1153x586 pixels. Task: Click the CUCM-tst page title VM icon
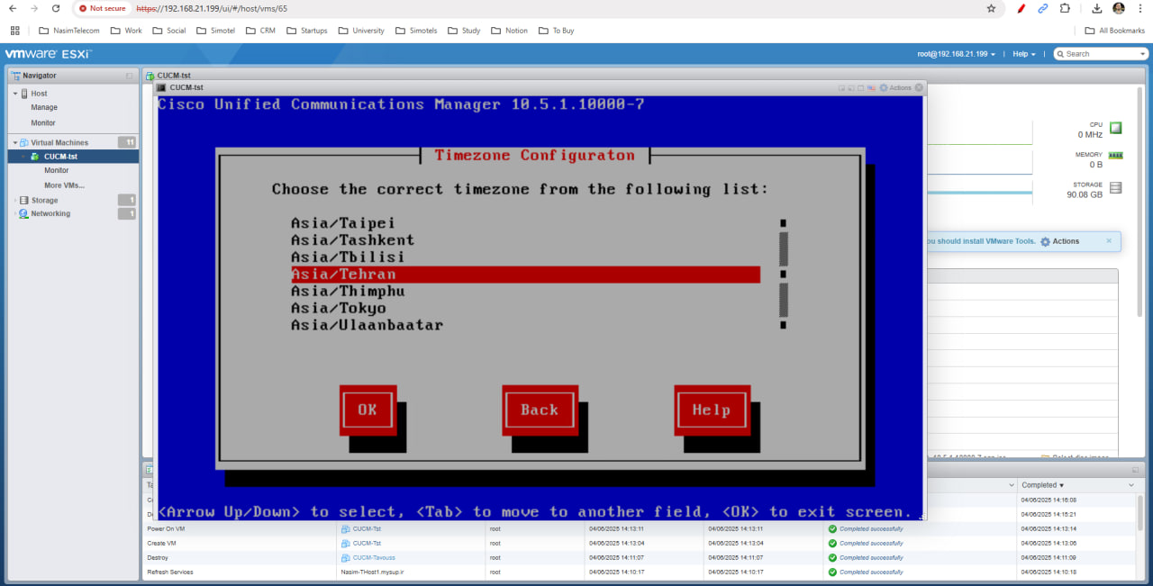tap(150, 76)
